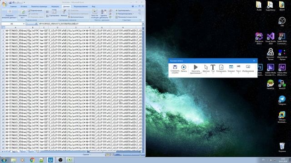Open the Группировать dropdown
Screen dimensions: 291x163
[123, 10]
